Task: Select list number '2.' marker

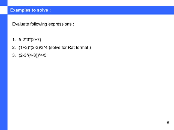Action: coord(14,48)
